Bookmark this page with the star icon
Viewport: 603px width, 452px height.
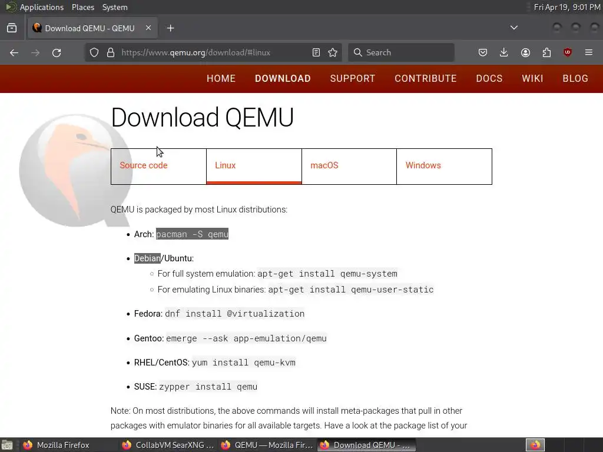[333, 52]
